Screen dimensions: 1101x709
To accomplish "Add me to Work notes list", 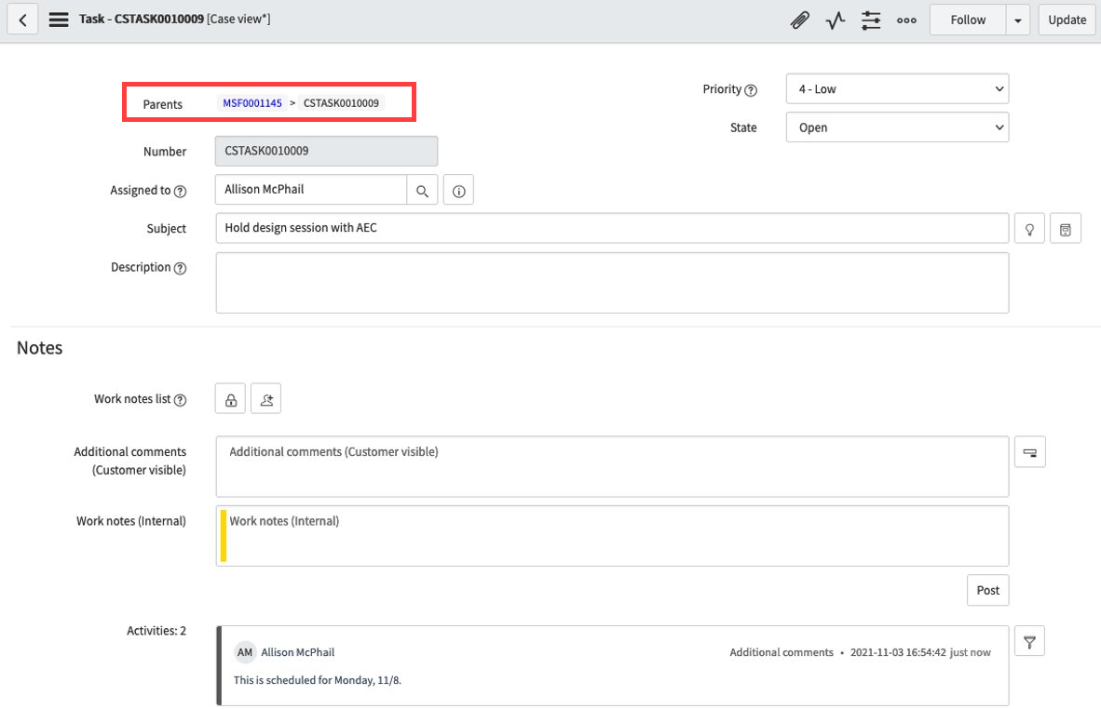I will 266,399.
